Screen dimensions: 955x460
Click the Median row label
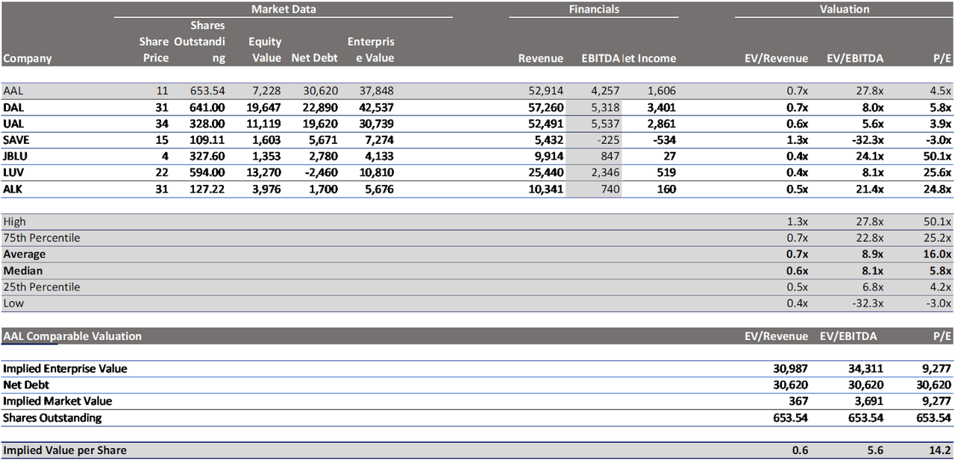point(23,271)
